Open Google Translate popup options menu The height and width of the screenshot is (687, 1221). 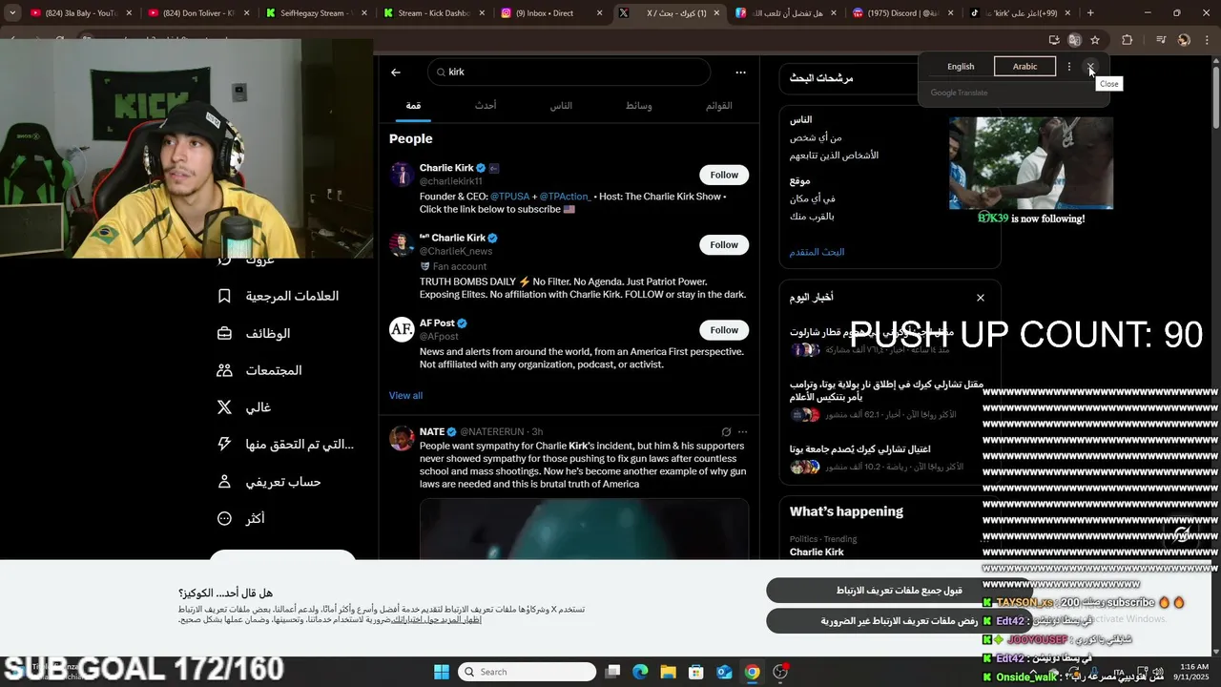pyautogui.click(x=1069, y=67)
